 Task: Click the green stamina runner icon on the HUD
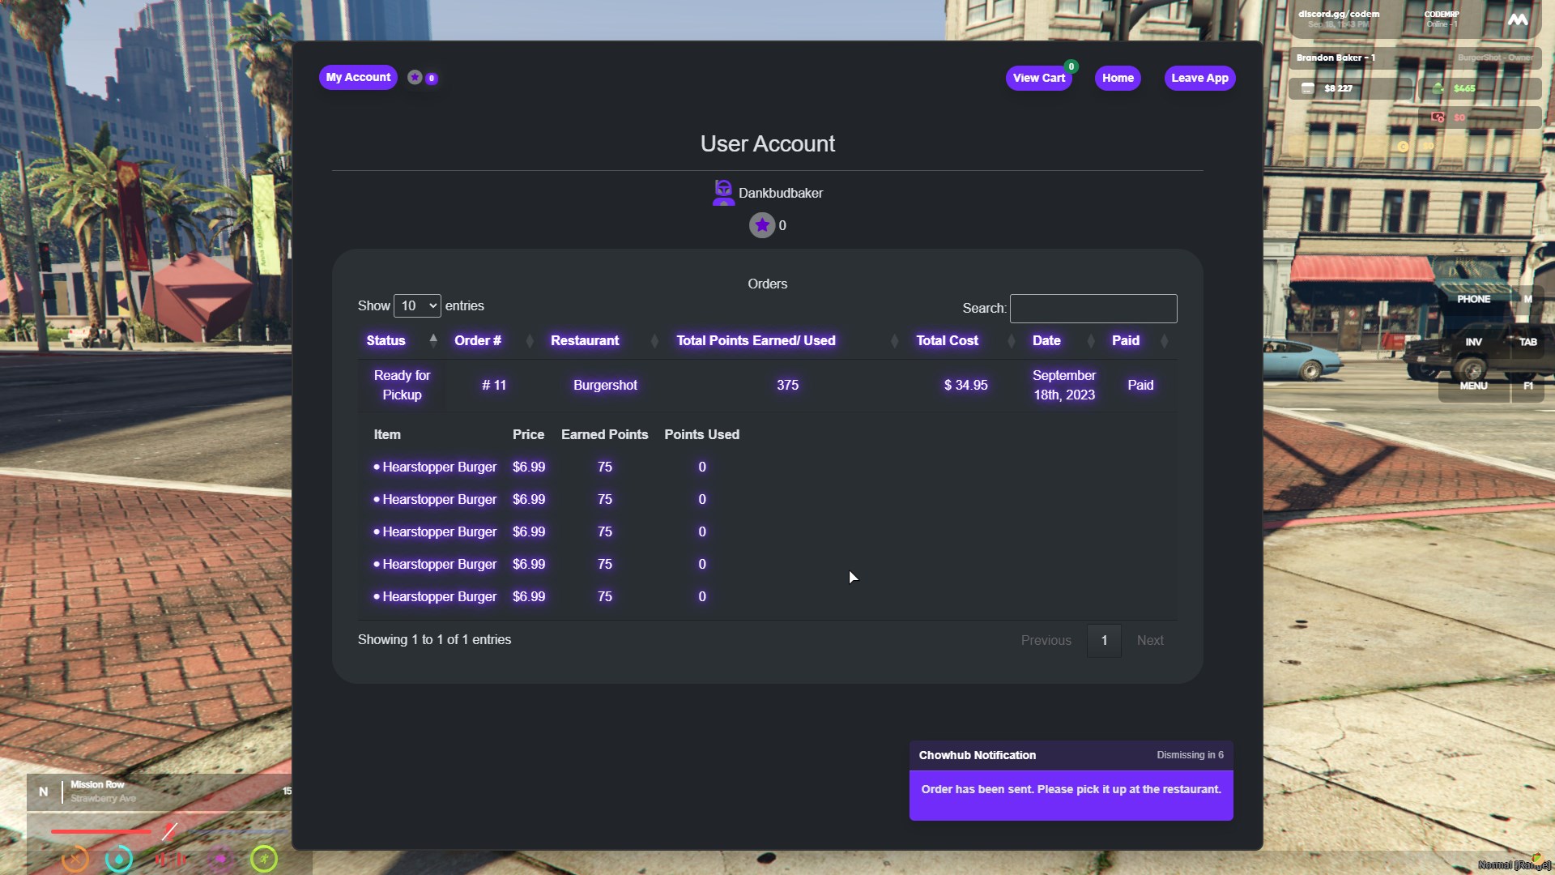[x=264, y=859]
